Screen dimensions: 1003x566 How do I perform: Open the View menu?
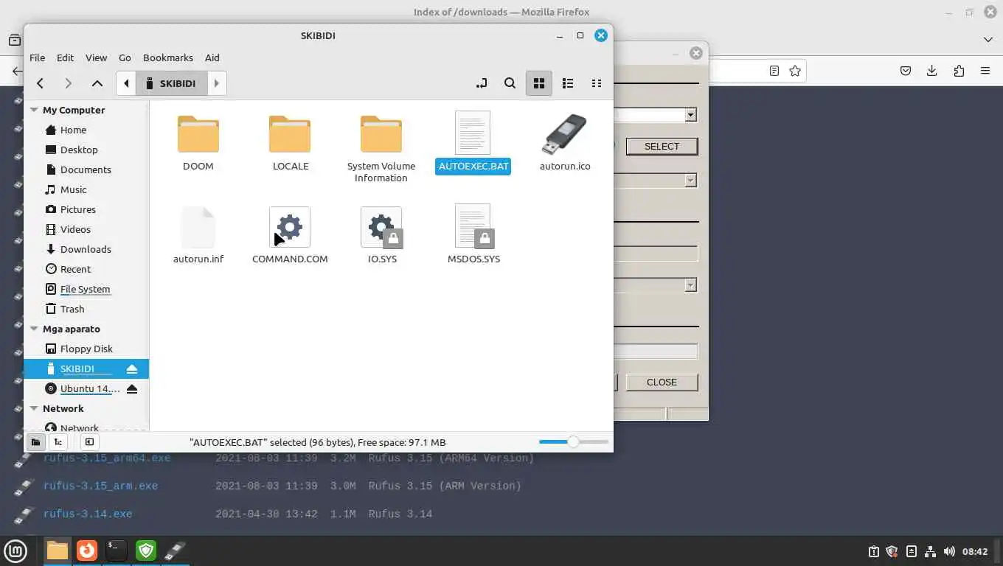pos(96,57)
